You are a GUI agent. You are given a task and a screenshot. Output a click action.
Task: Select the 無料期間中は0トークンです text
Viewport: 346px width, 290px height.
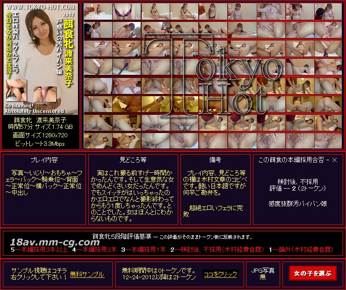point(159,270)
